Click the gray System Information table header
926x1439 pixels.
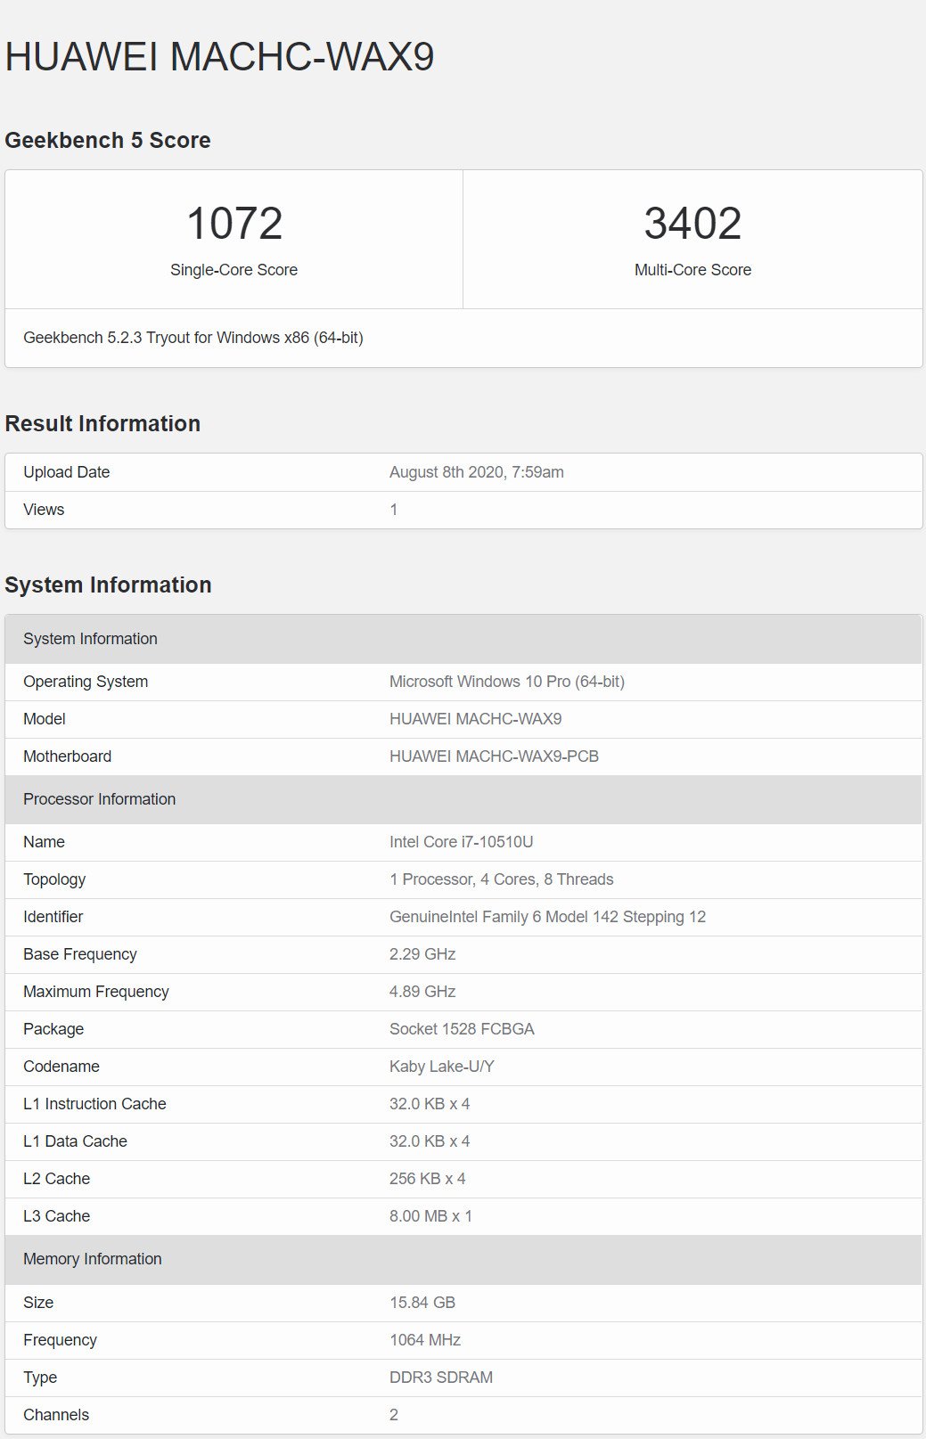click(x=463, y=639)
